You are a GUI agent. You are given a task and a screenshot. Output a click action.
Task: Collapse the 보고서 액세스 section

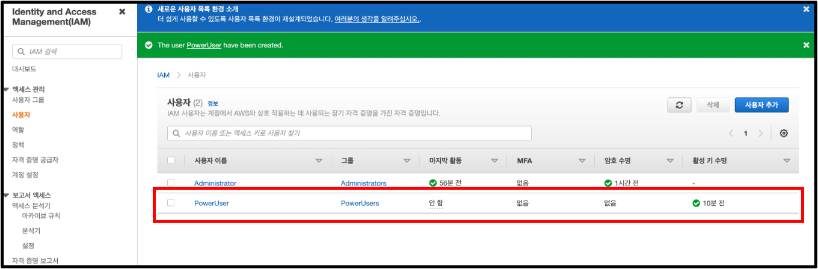tap(5, 196)
